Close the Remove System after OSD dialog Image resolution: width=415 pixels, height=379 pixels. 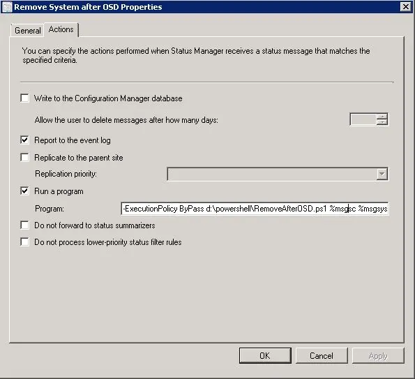(406, 6)
